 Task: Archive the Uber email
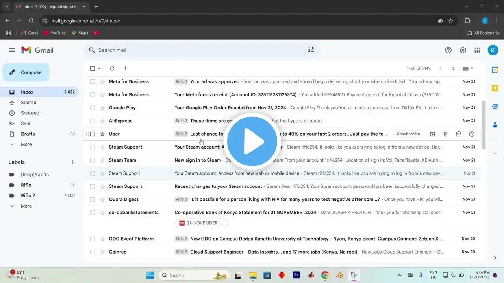click(x=432, y=134)
